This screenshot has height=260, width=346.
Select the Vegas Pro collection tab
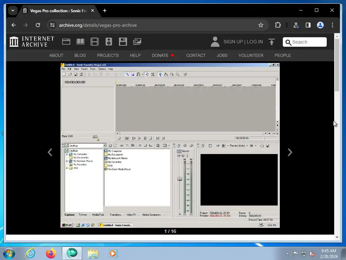[x=58, y=10]
